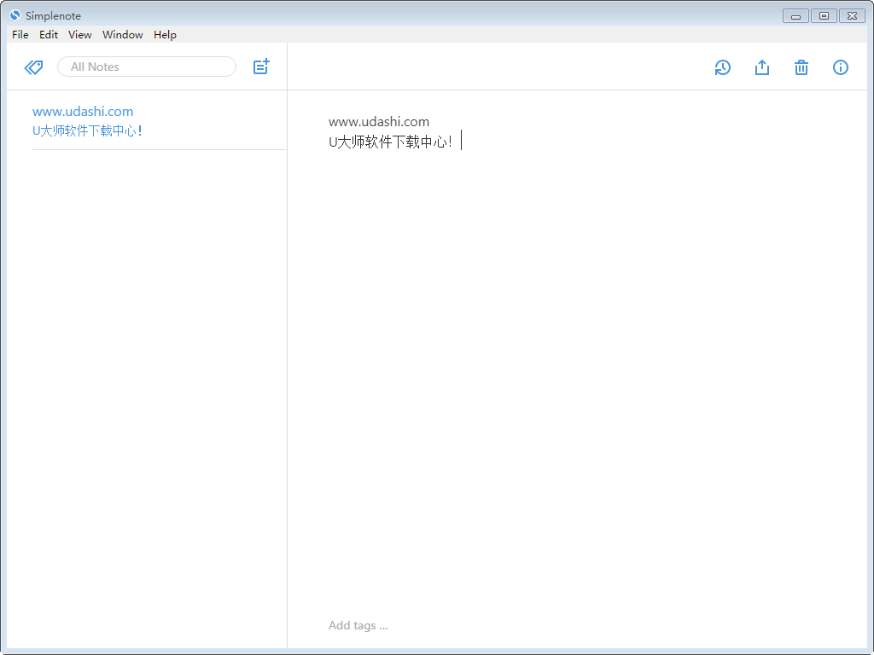This screenshot has width=874, height=655.
Task: Click the U大师软件下载中心 line in editor
Action: pyautogui.click(x=390, y=142)
